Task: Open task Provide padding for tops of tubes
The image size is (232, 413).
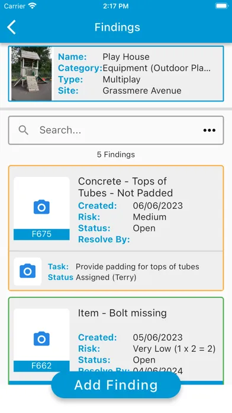Action: [x=137, y=266]
